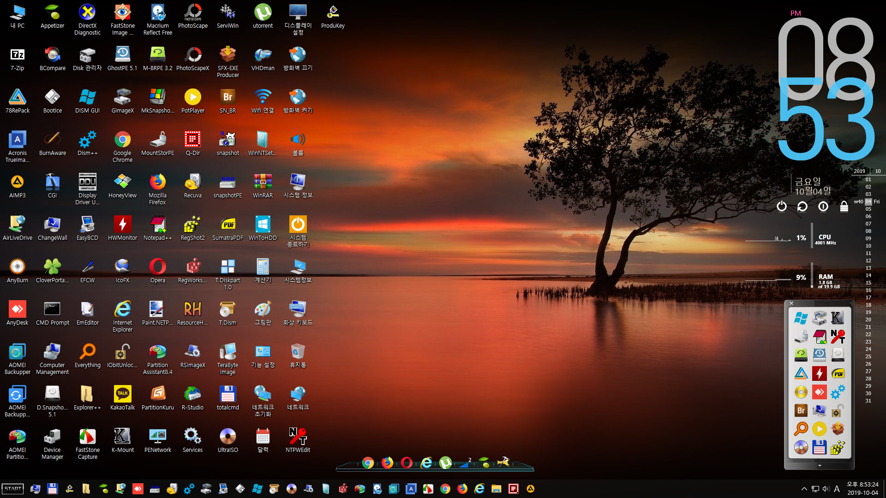Click the ProduKey desktop icon
This screenshot has height=498, width=886.
(333, 17)
